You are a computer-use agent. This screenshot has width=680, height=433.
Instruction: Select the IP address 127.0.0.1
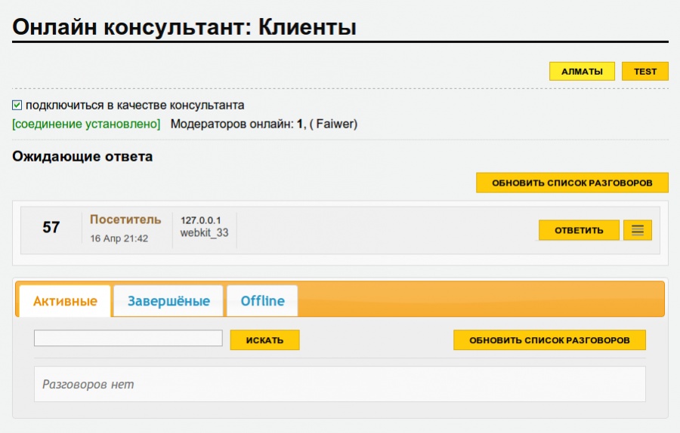pos(200,220)
